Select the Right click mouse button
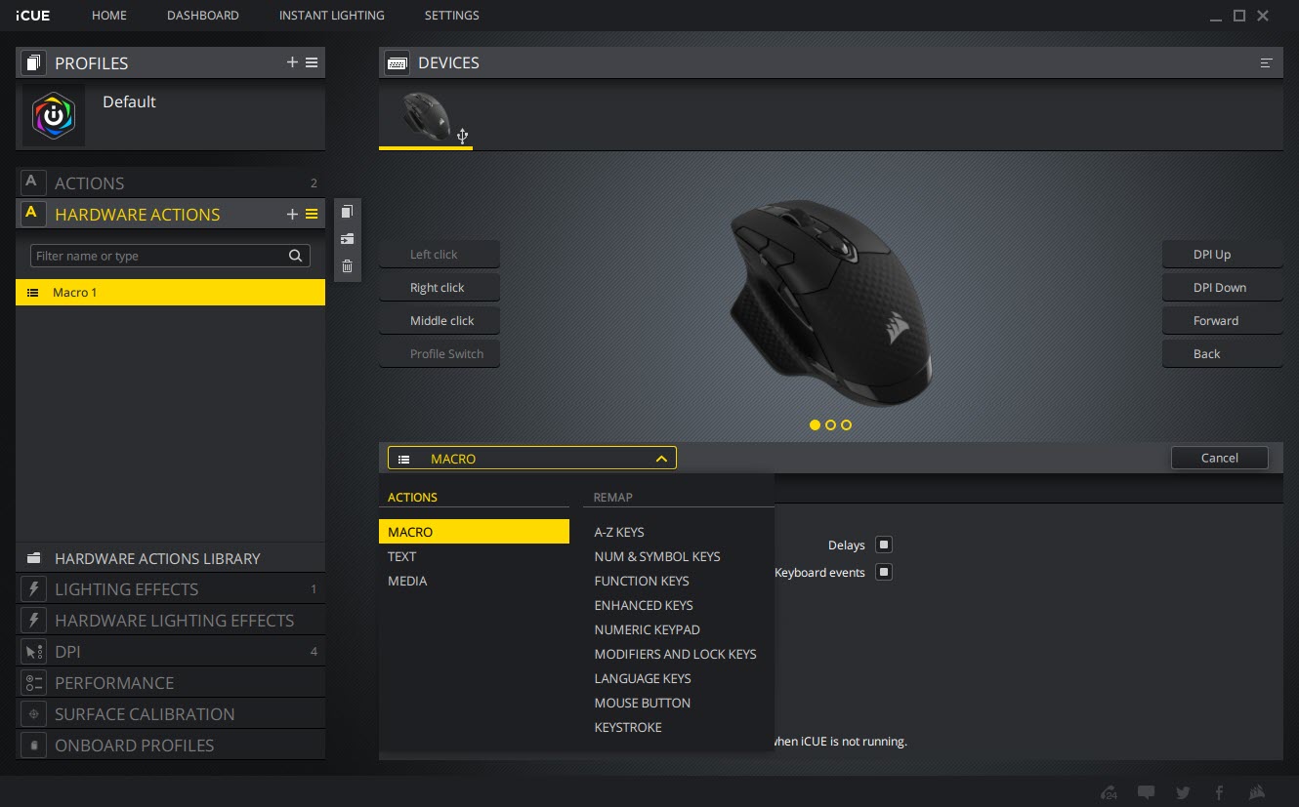 click(440, 288)
